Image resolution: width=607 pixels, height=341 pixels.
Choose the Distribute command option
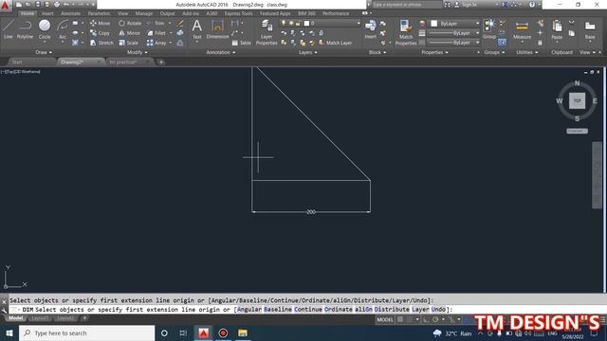tap(392, 310)
